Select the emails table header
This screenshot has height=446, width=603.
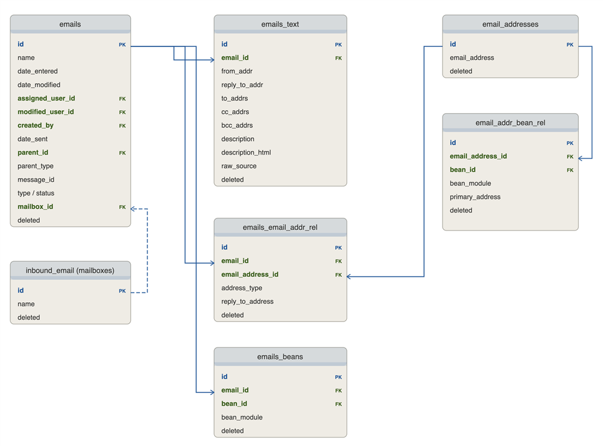click(70, 24)
